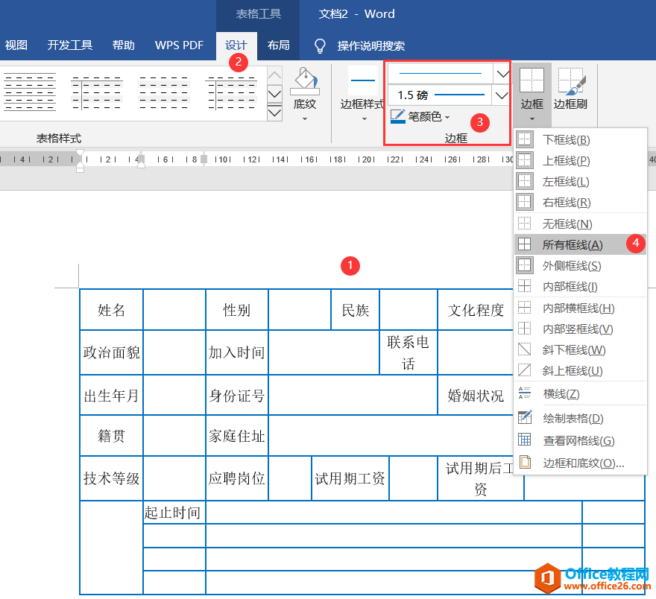This screenshot has width=656, height=599.
Task: Click the Pen Color pencil icon
Action: (397, 116)
